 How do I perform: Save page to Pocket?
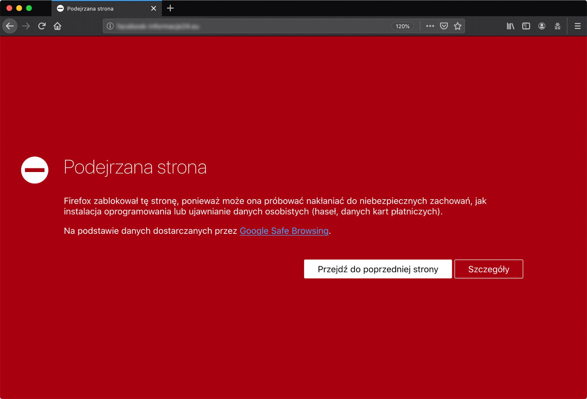click(x=444, y=26)
